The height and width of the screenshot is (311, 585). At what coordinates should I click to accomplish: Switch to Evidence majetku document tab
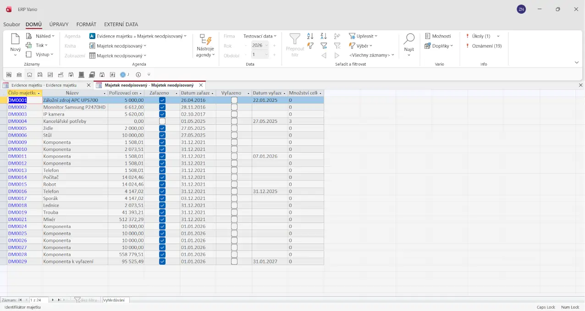[x=44, y=85]
